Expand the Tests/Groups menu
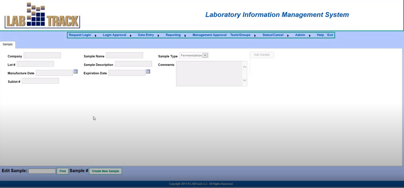Screen dimensions: 404x188 tap(240, 35)
